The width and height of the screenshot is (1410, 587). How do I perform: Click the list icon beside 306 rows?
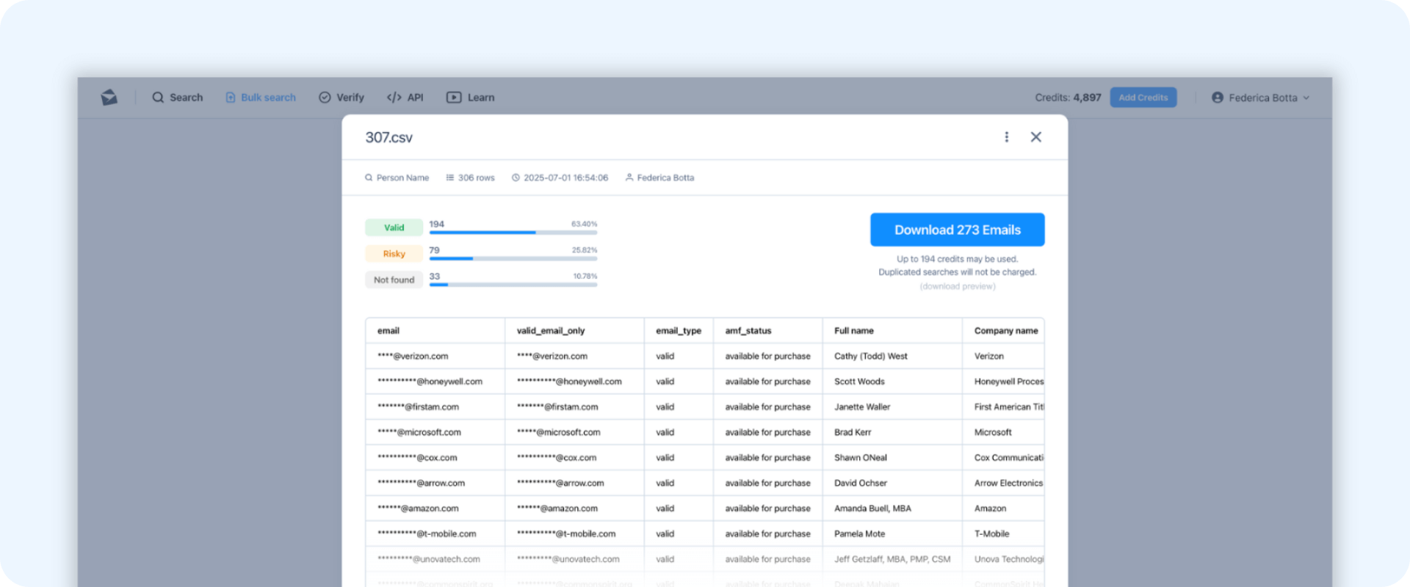(x=450, y=178)
